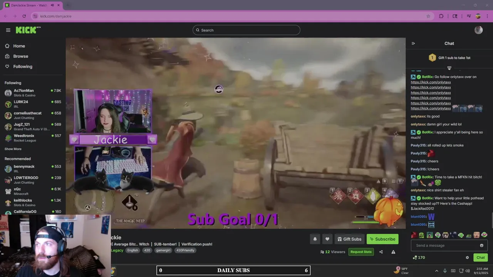Open LURK24's channel
493x277 pixels.
pos(33,104)
